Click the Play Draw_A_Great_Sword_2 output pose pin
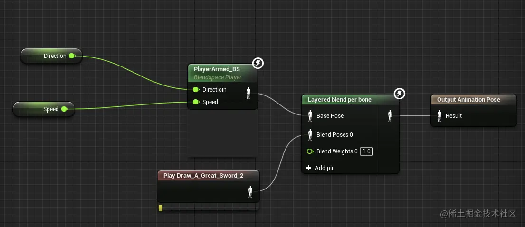Viewport: 525px width, 227px height. click(250, 192)
